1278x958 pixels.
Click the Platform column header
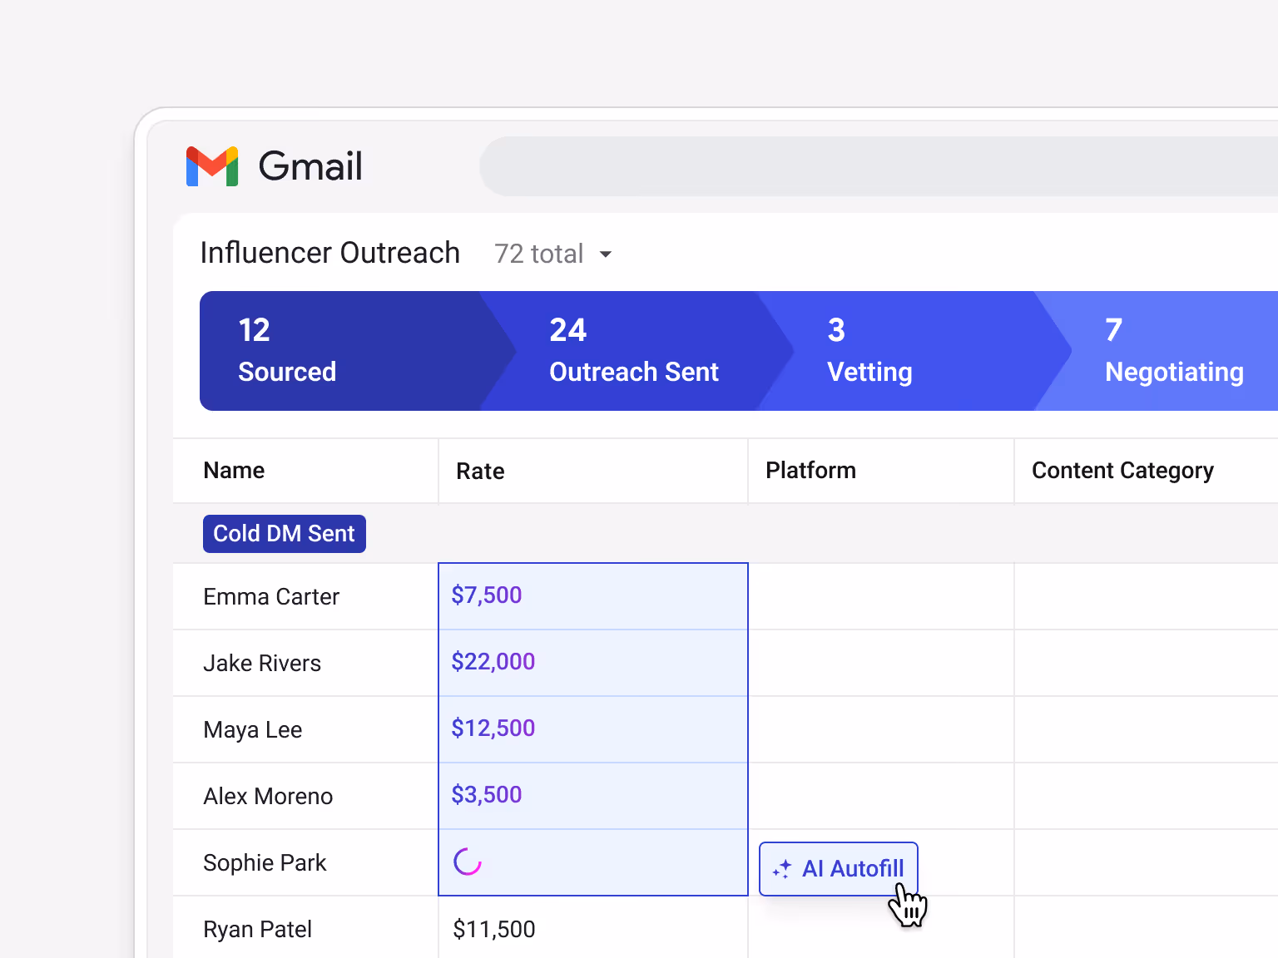[x=881, y=471]
